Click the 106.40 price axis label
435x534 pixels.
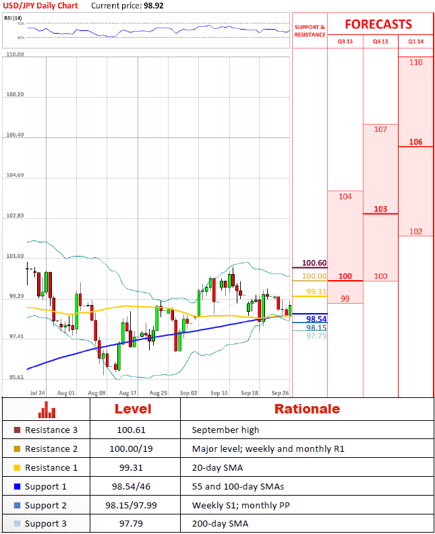[15, 135]
